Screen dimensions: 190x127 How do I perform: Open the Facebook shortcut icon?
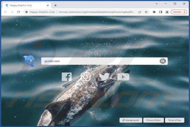click(x=66, y=77)
